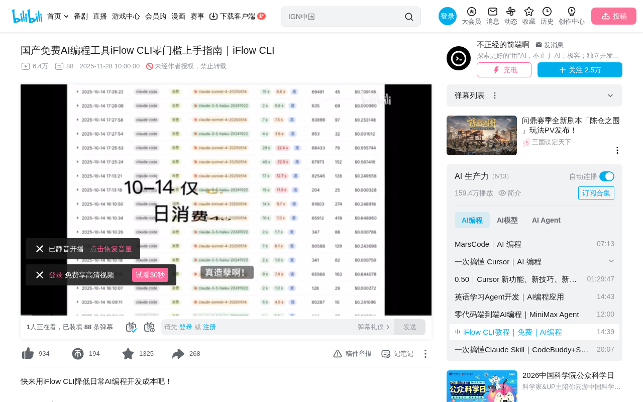Click 订阅合集 subscribe collection button
The width and height of the screenshot is (643, 402).
click(x=596, y=193)
